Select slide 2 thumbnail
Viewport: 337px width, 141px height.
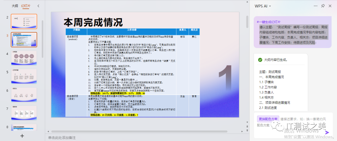pos(24,21)
